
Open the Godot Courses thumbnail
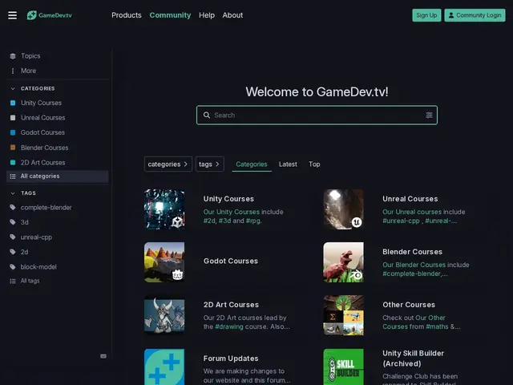pyautogui.click(x=164, y=262)
